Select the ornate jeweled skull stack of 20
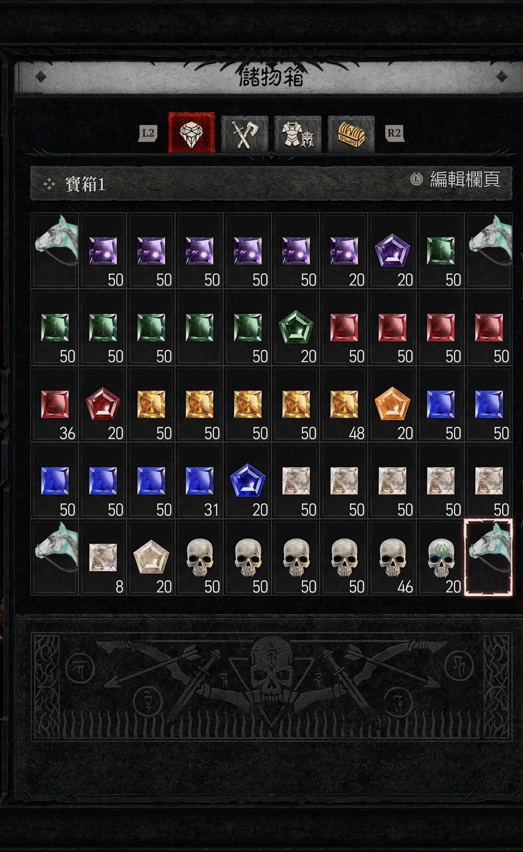 point(441,557)
